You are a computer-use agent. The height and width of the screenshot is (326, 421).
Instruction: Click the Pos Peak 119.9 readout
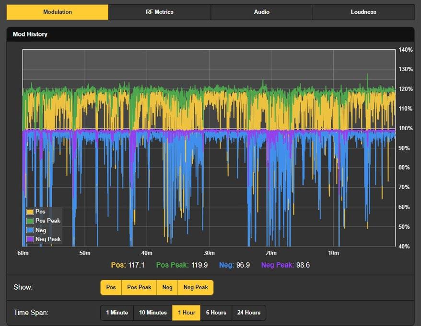click(x=182, y=265)
